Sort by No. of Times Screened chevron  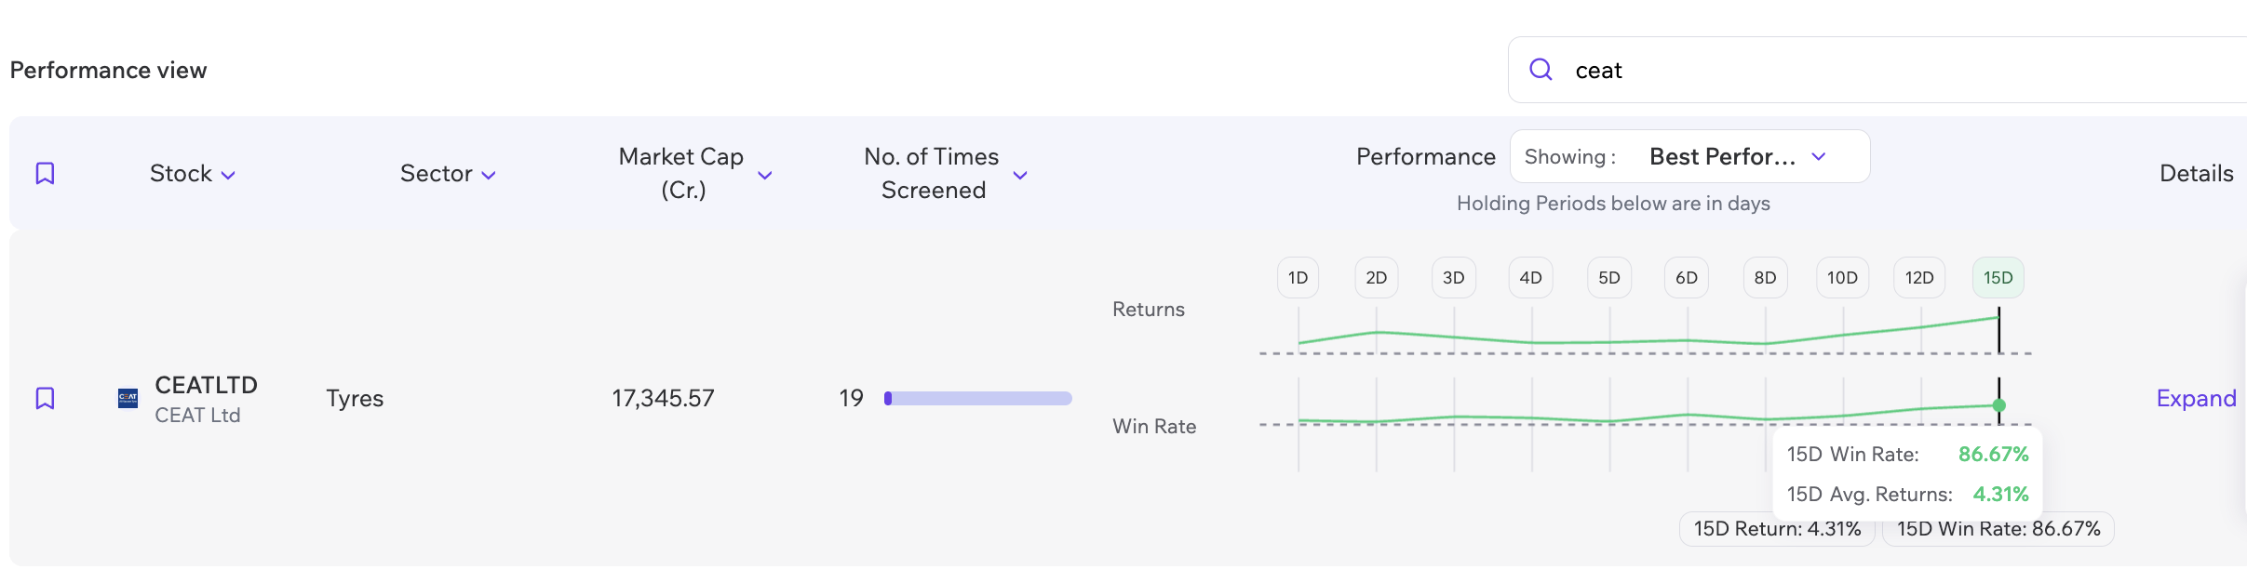tap(1020, 175)
